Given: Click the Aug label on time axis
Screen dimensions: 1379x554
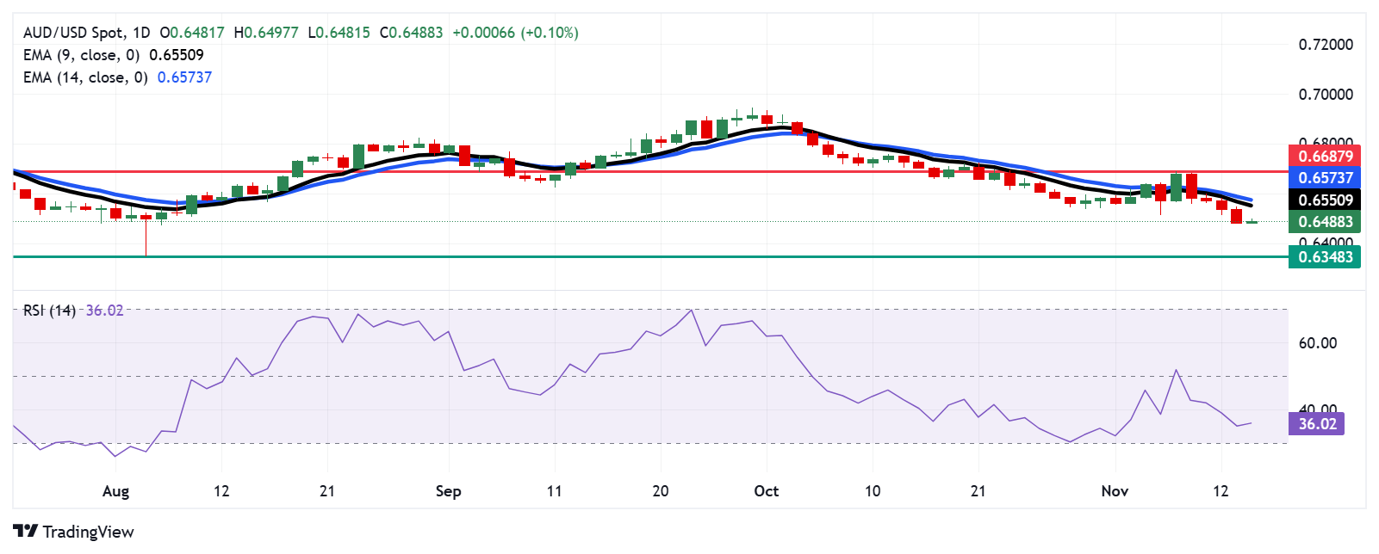Looking at the screenshot, I should pyautogui.click(x=115, y=491).
